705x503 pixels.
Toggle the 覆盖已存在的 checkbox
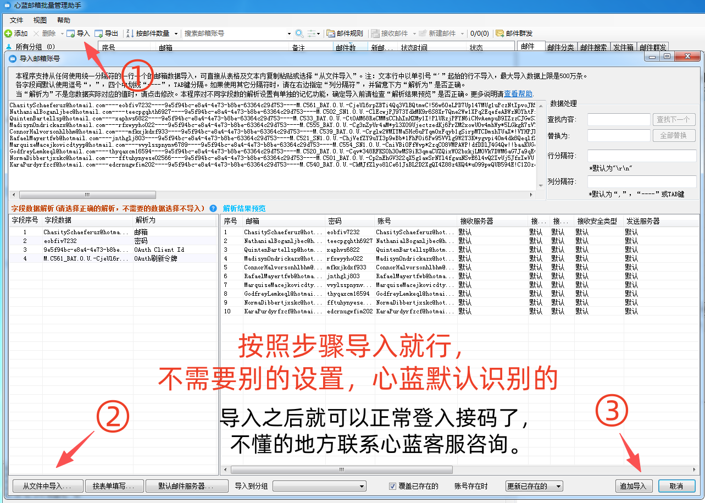tap(392, 486)
